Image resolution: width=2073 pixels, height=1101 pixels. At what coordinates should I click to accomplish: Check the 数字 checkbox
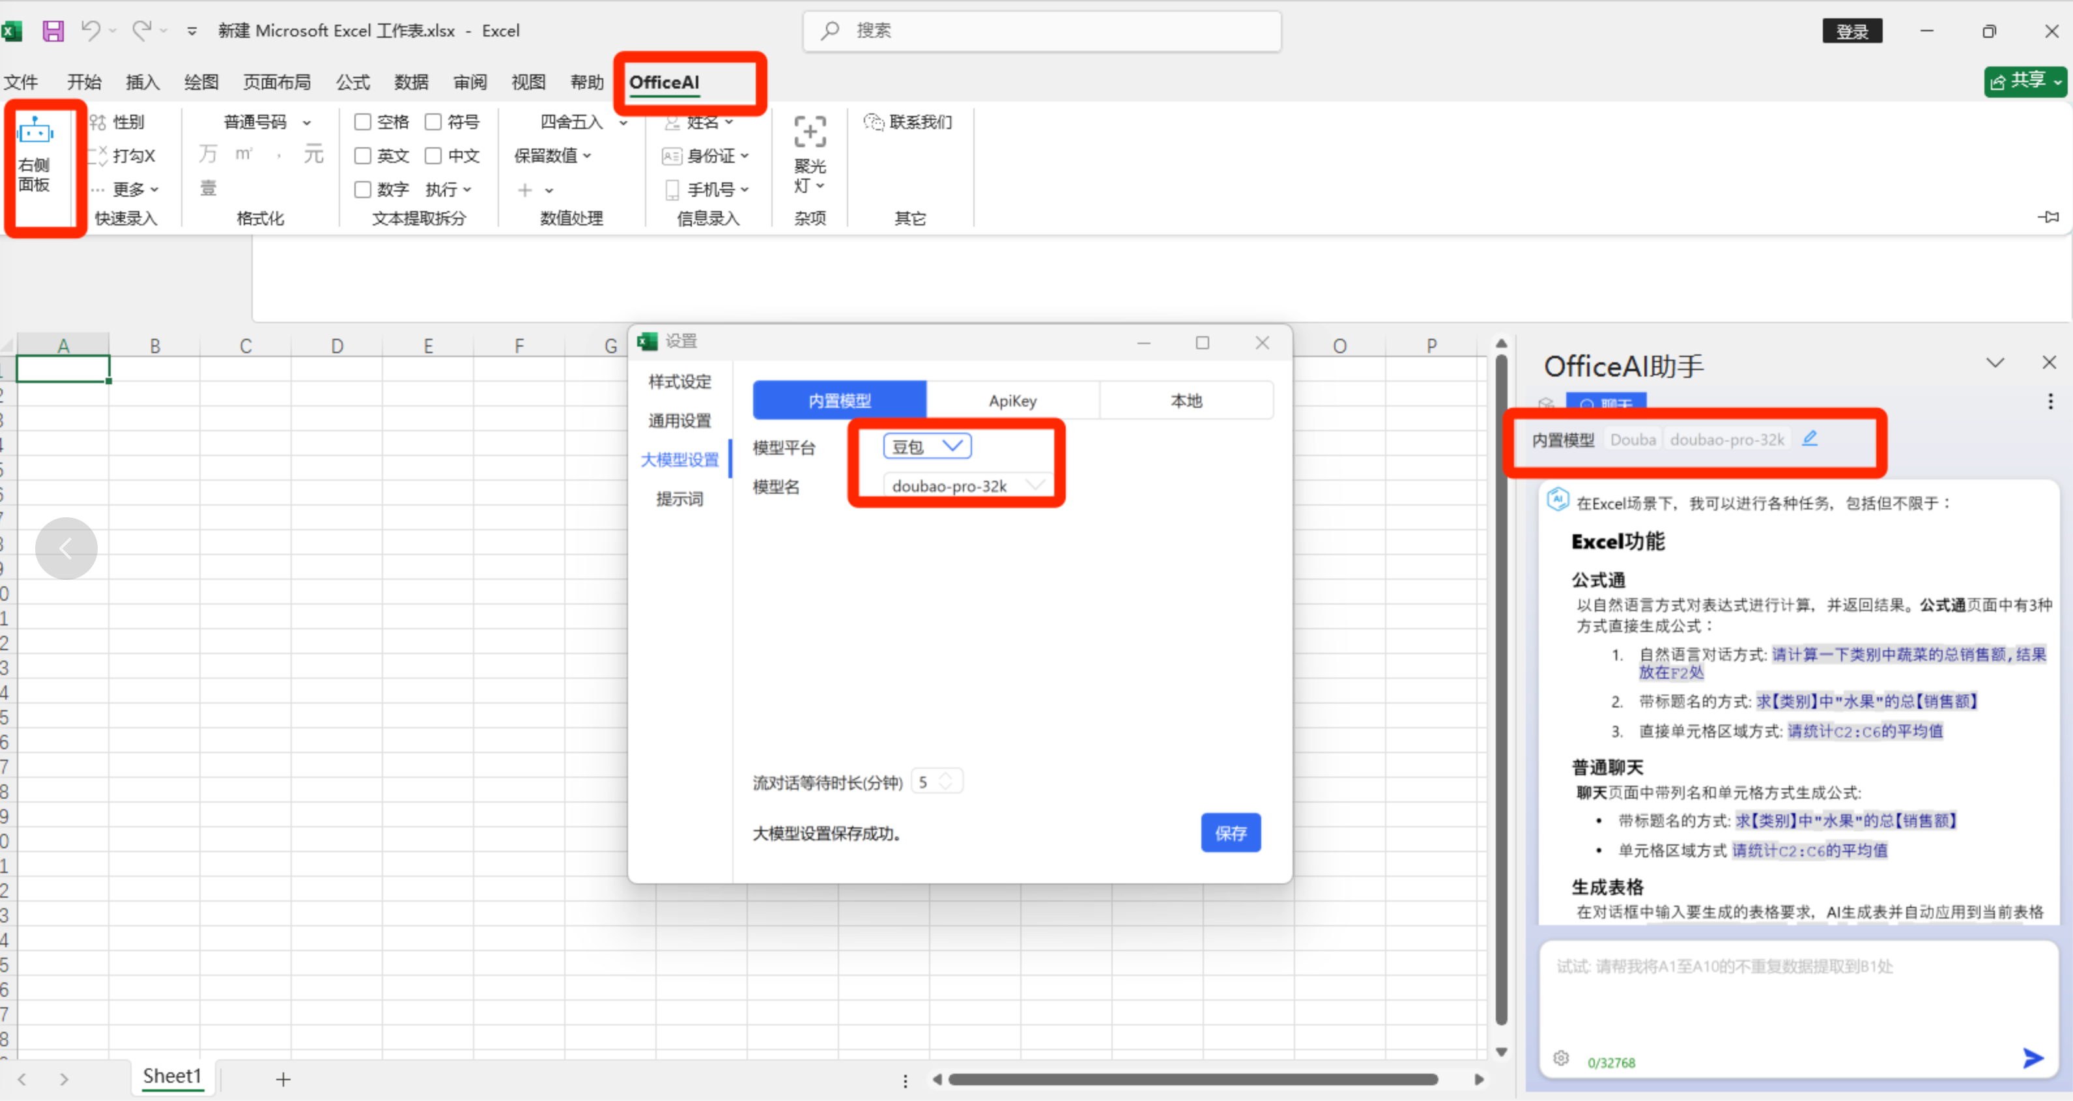pos(363,189)
